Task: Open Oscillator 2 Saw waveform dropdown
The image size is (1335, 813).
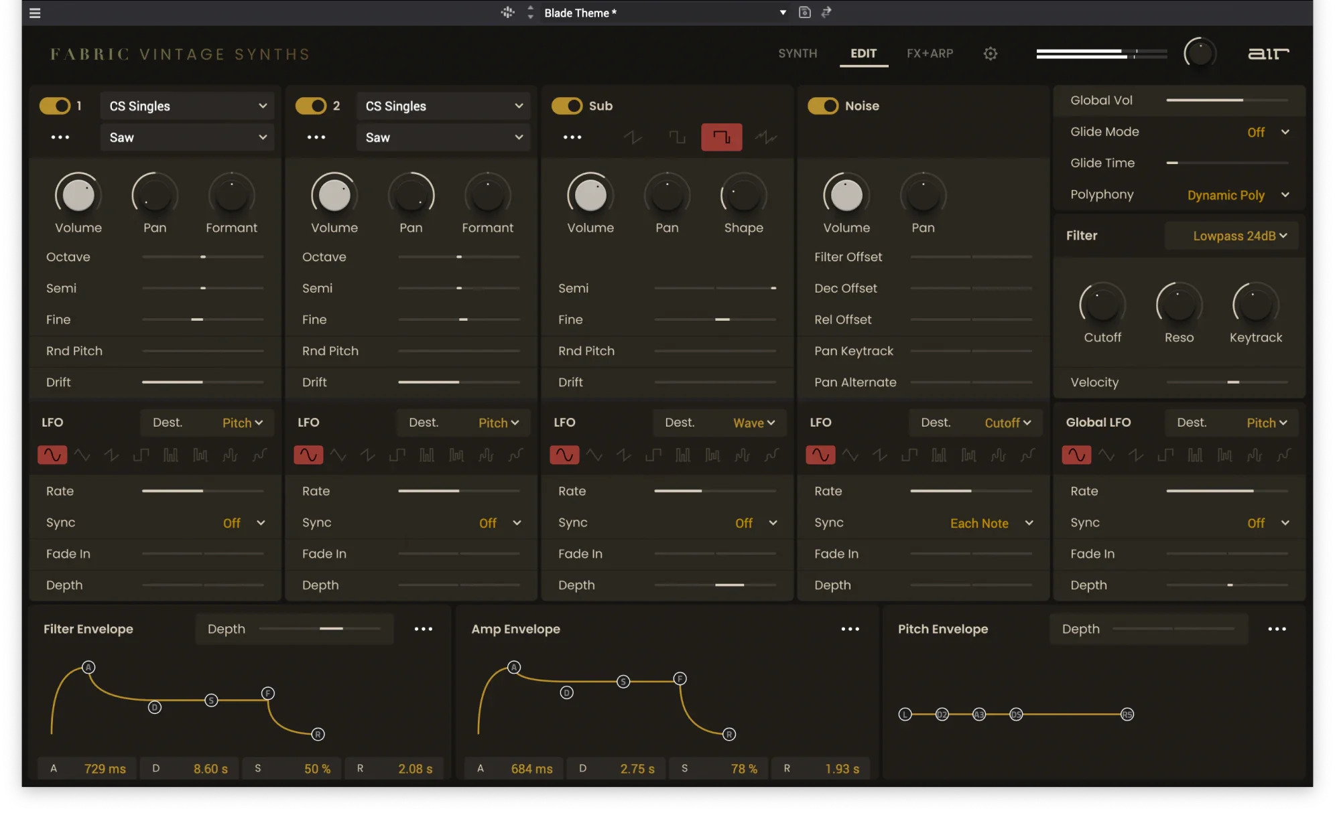Action: pyautogui.click(x=444, y=137)
